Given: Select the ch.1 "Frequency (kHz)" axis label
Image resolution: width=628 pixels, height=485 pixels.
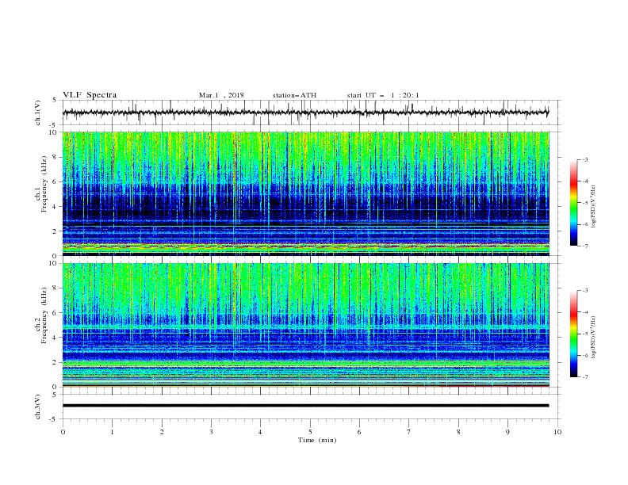Looking at the screenshot, I should 44,185.
